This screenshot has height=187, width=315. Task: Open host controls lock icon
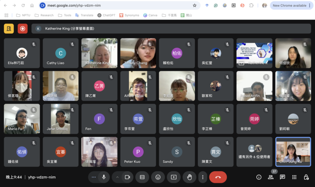[306, 177]
